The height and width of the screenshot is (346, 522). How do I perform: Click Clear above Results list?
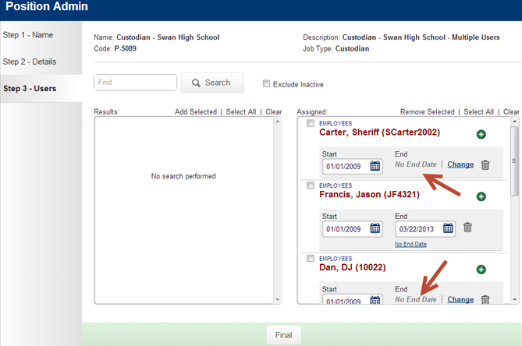coord(274,112)
